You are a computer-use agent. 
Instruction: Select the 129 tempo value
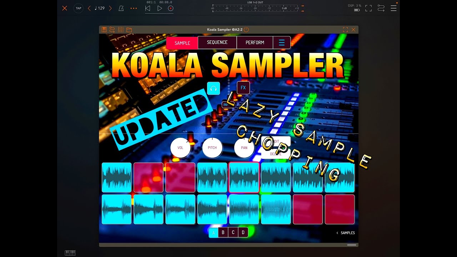click(x=100, y=8)
